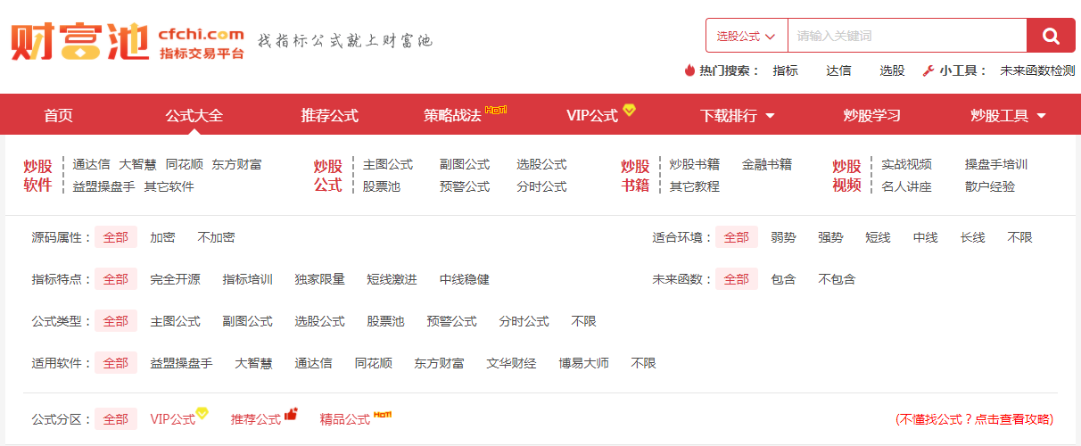Open 其它教程 link

coord(695,186)
